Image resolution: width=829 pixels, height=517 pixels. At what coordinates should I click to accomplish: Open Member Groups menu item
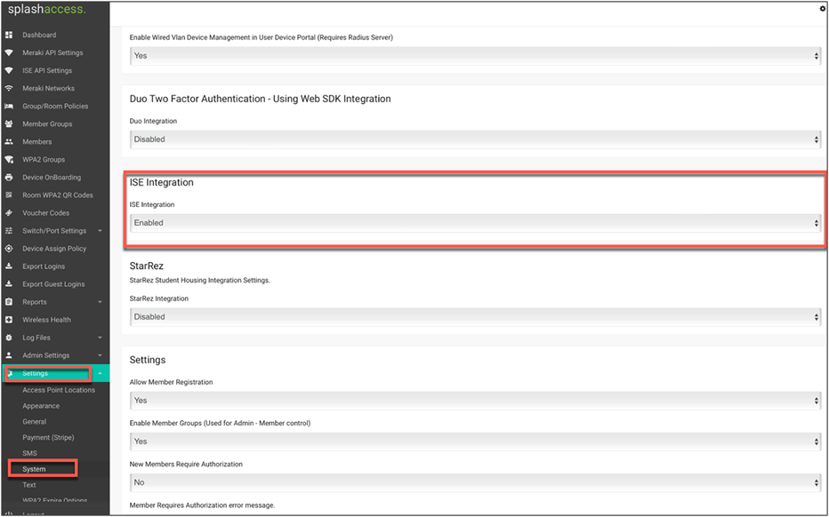point(47,124)
